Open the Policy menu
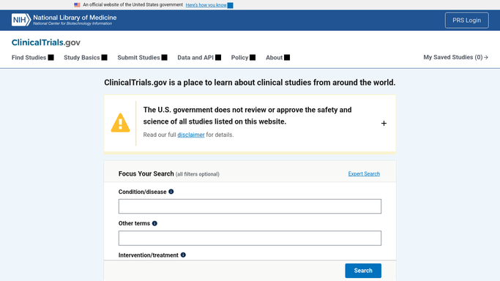 coord(243,57)
